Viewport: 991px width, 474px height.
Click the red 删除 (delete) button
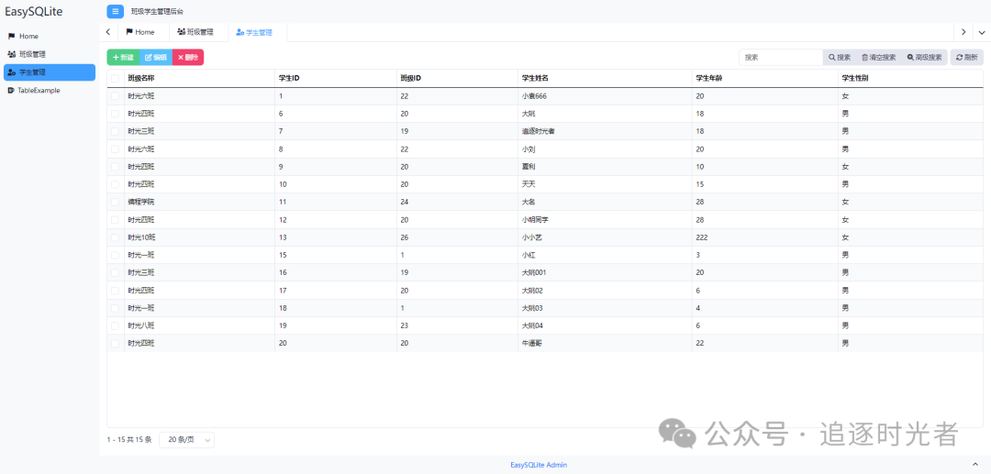coord(187,57)
